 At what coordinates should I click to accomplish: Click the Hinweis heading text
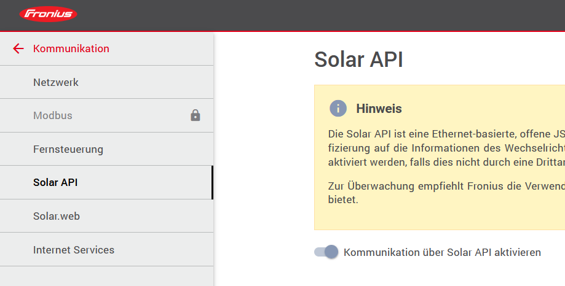point(379,109)
